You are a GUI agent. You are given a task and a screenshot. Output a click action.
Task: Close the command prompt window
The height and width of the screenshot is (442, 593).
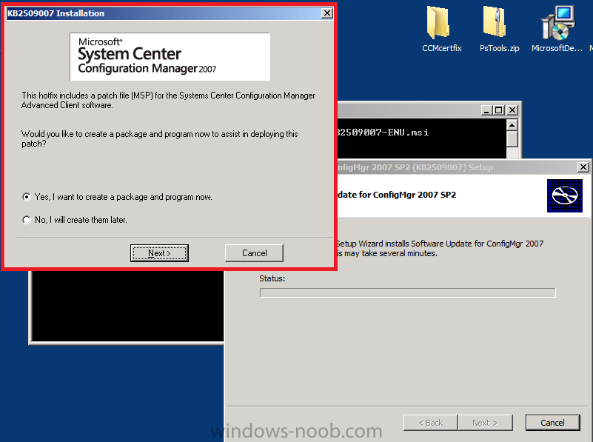(512, 110)
